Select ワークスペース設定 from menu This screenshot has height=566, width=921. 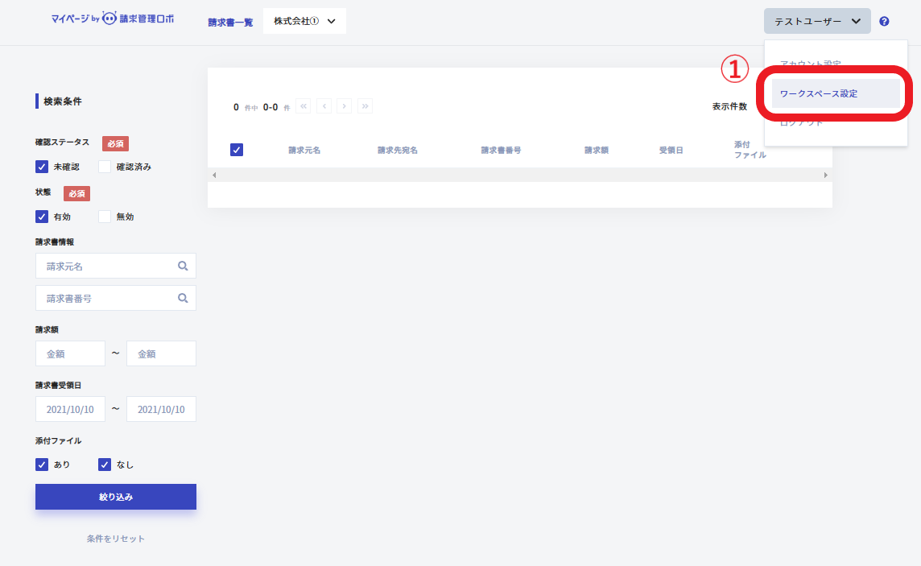835,93
